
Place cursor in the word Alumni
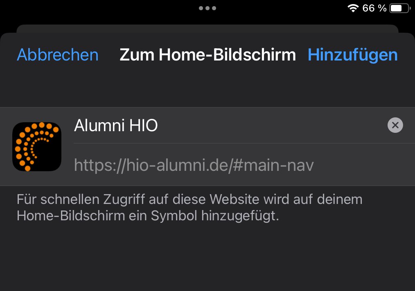click(99, 125)
